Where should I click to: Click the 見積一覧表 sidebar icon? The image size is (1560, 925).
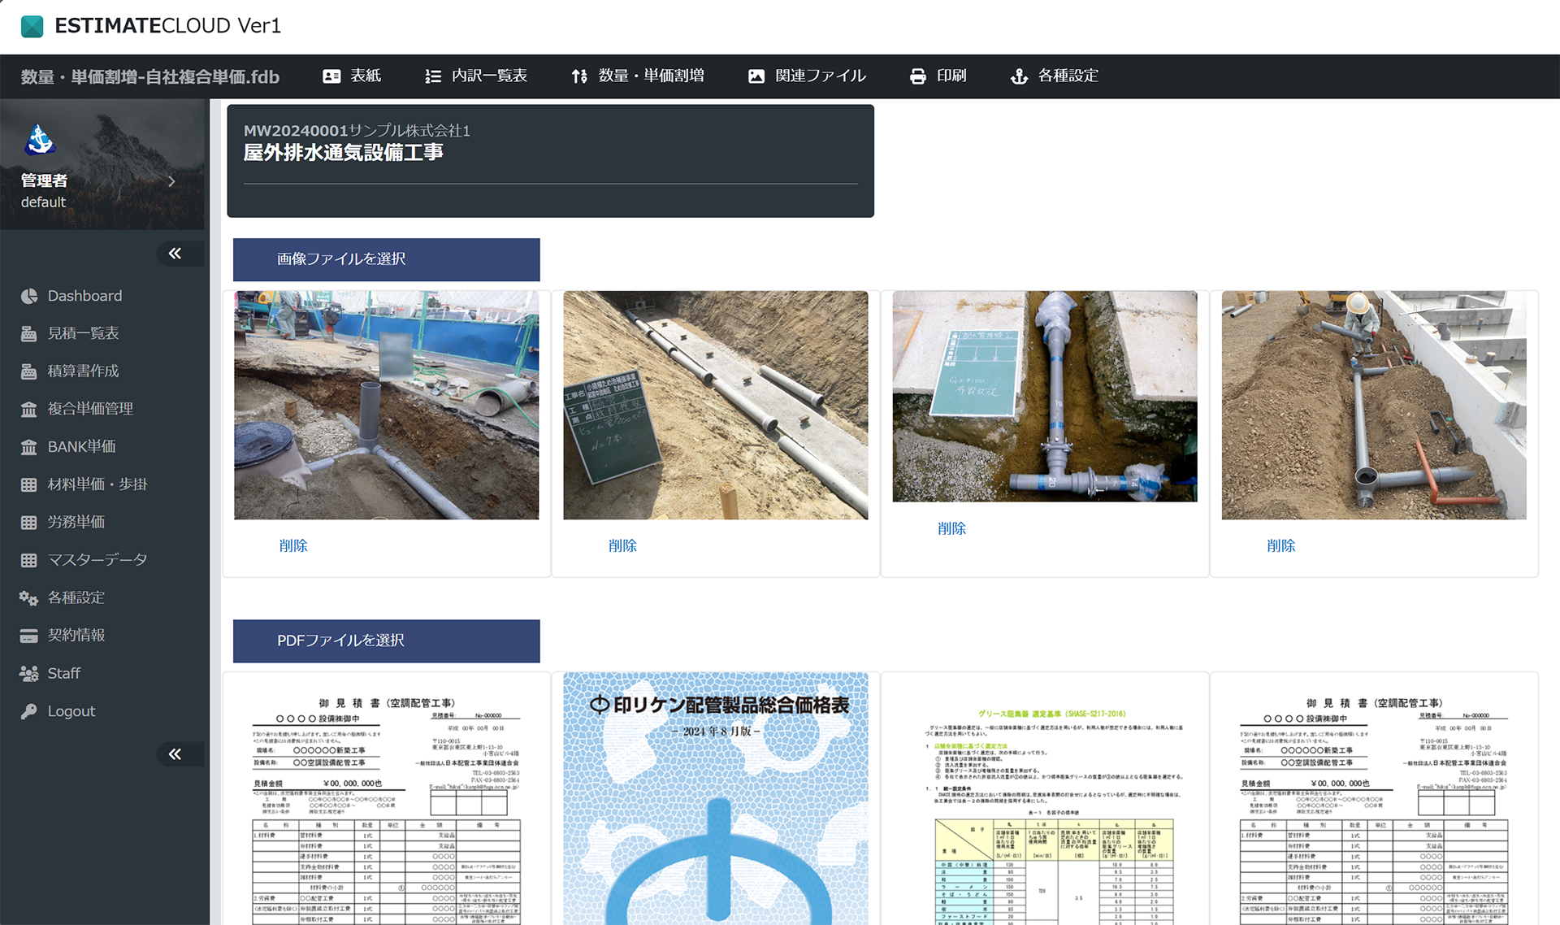tap(29, 334)
